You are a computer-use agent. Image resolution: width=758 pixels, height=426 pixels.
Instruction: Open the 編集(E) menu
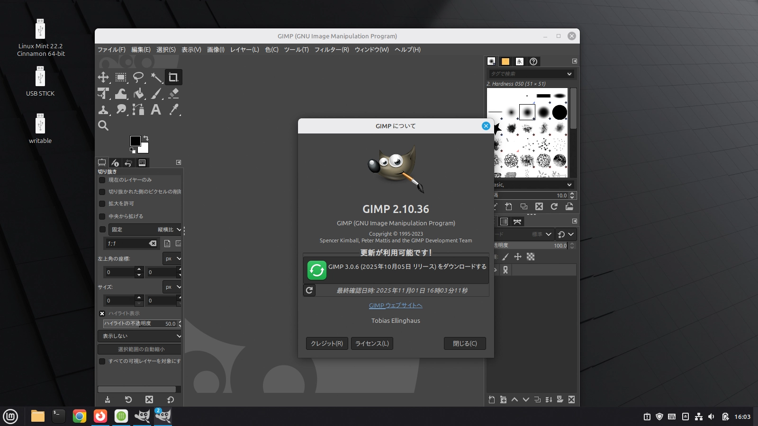pyautogui.click(x=141, y=49)
